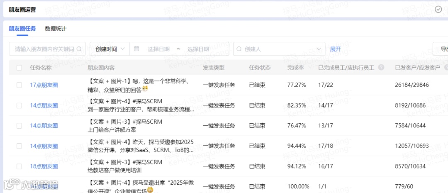
Task: Click the check-circle icon at top right
Action: (x=438, y=10)
